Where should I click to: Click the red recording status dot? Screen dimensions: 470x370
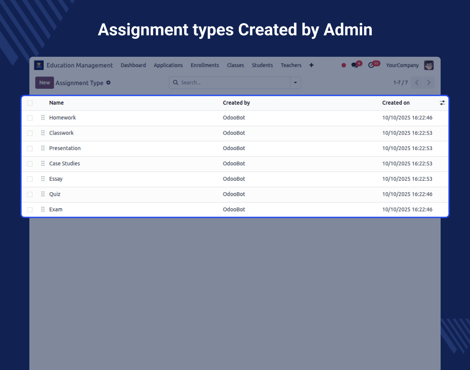click(344, 65)
